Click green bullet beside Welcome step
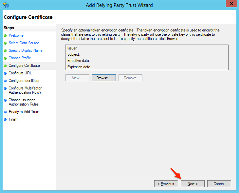The image size is (239, 193). coord(5,36)
